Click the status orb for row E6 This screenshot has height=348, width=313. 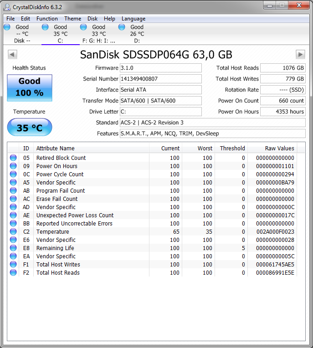click(x=13, y=240)
